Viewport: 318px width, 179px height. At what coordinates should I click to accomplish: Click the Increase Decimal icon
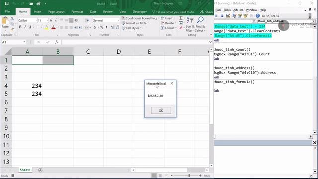tap(113, 27)
